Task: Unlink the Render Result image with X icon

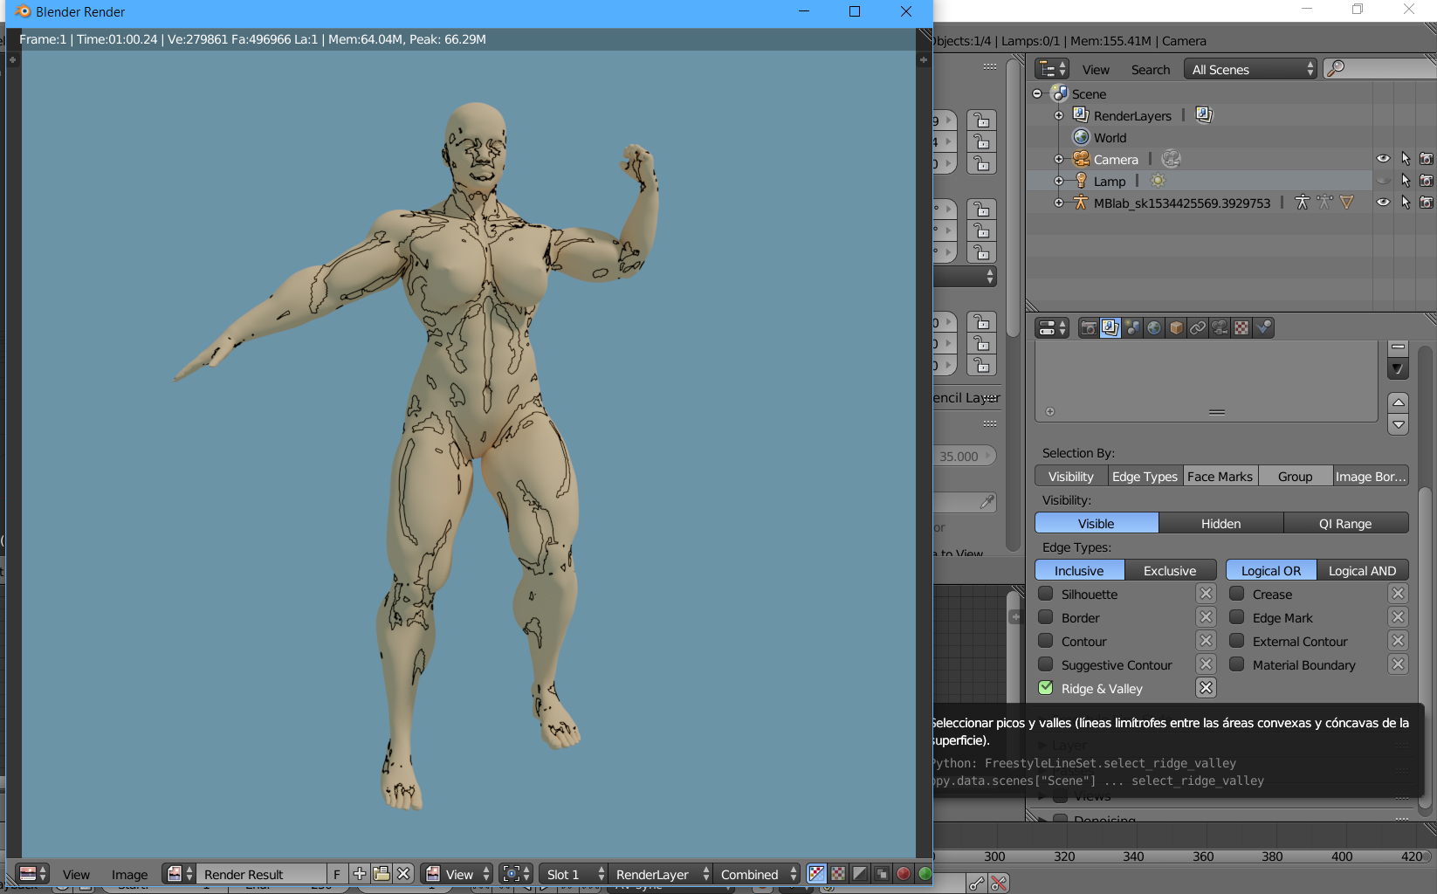Action: click(403, 874)
